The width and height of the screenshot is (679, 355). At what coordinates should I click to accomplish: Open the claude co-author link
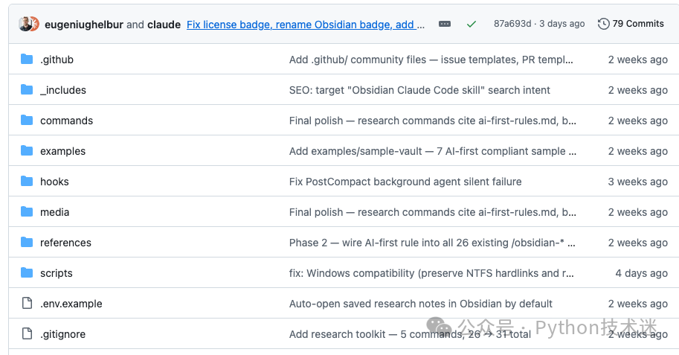164,25
